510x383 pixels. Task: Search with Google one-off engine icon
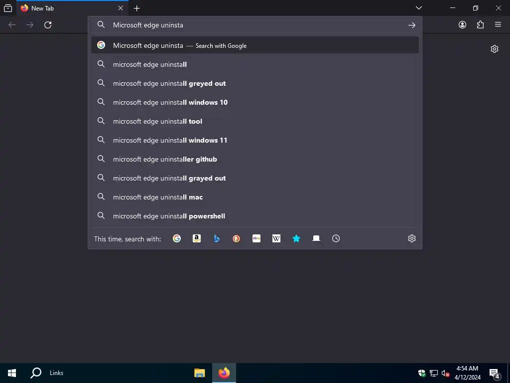tap(177, 238)
